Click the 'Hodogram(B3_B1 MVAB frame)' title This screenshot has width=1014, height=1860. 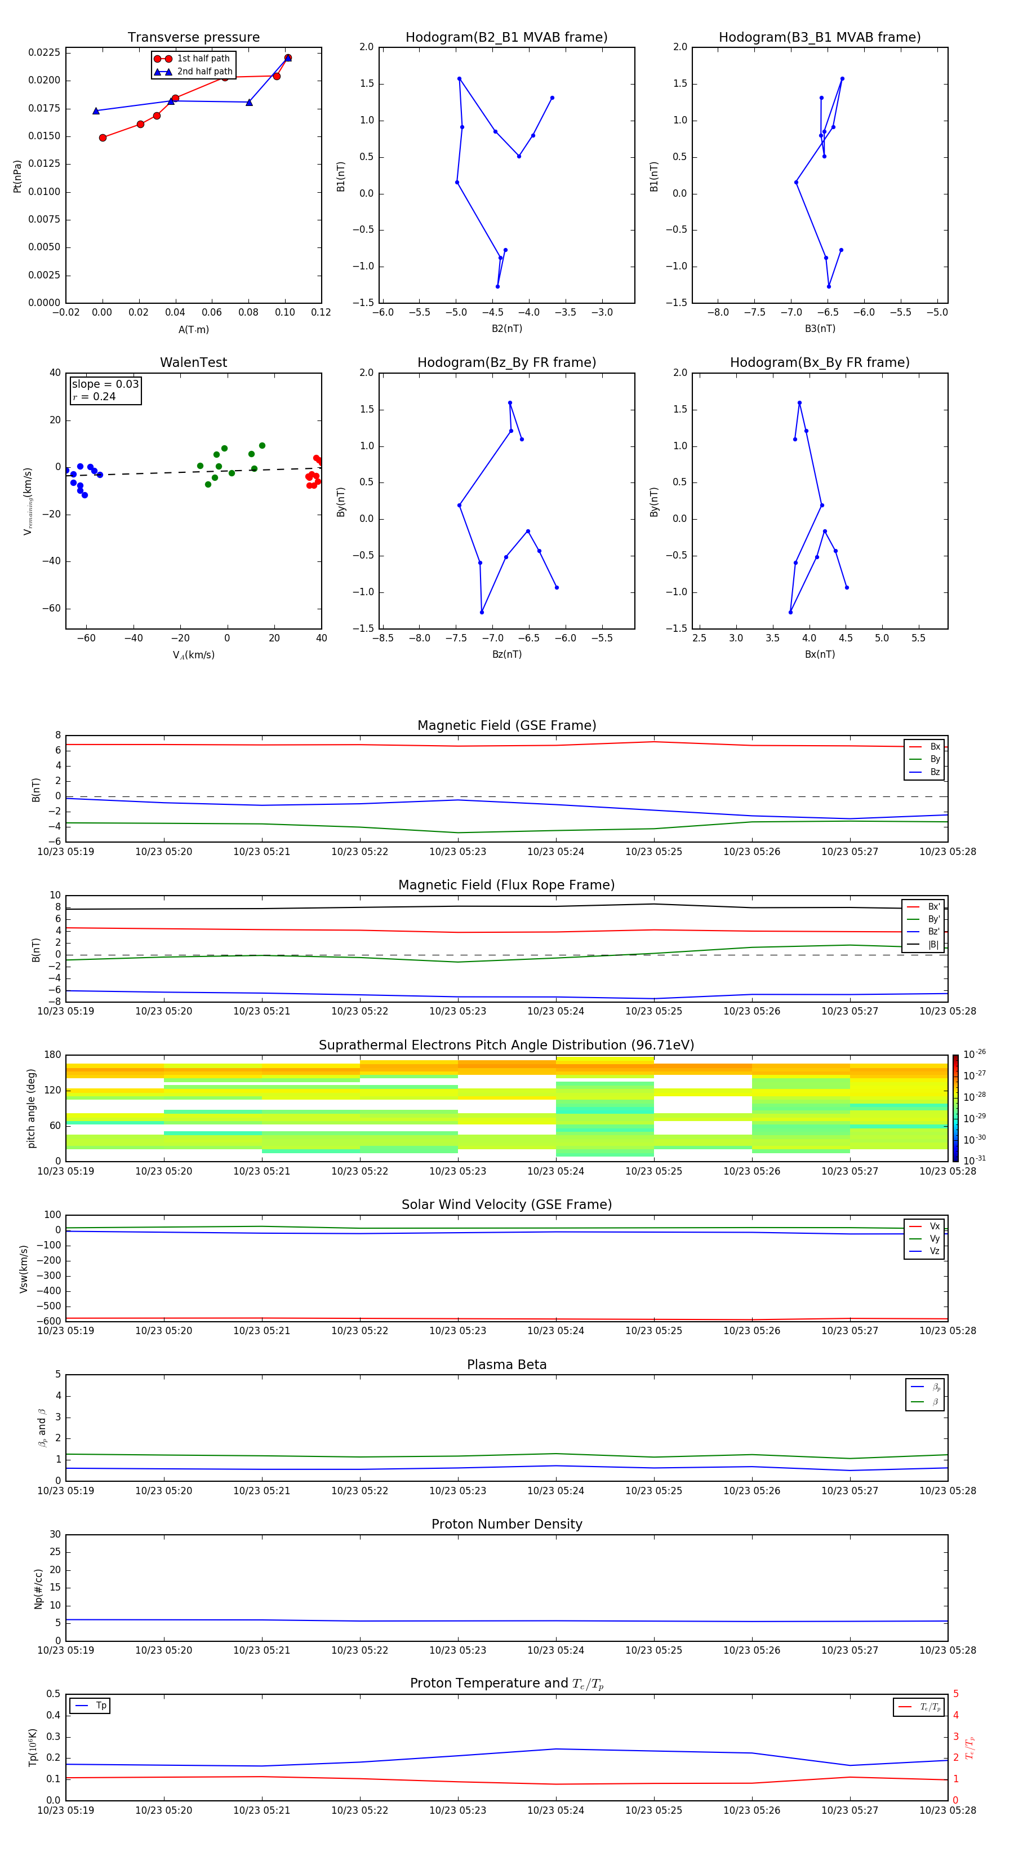(820, 38)
